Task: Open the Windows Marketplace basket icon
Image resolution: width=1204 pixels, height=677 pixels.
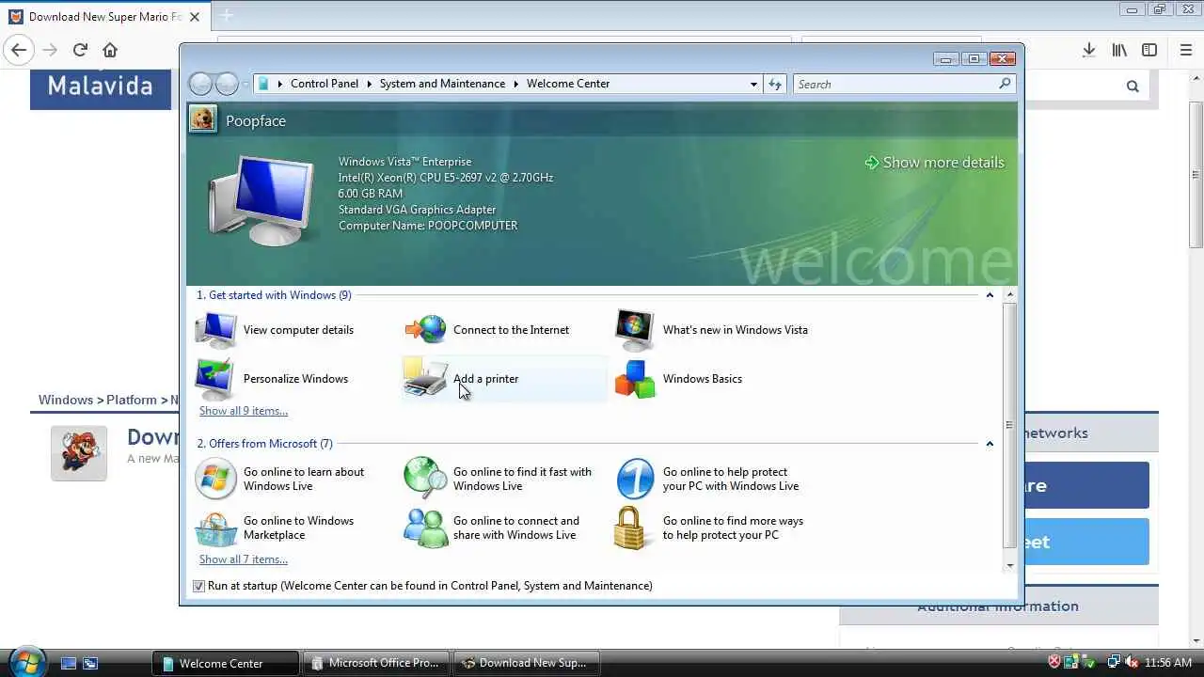Action: point(215,527)
